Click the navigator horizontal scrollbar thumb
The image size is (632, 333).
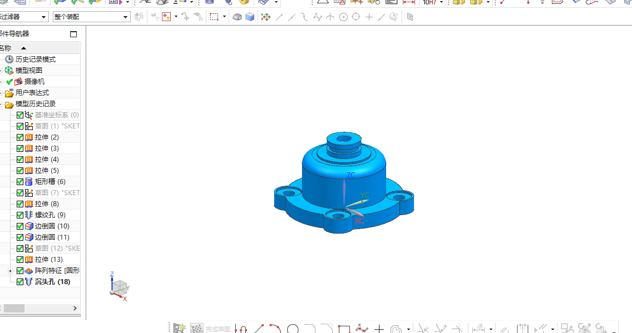click(14, 309)
